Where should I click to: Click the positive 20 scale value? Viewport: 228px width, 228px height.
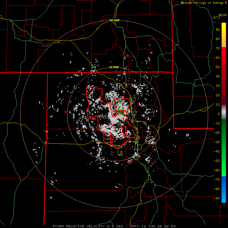(218, 95)
